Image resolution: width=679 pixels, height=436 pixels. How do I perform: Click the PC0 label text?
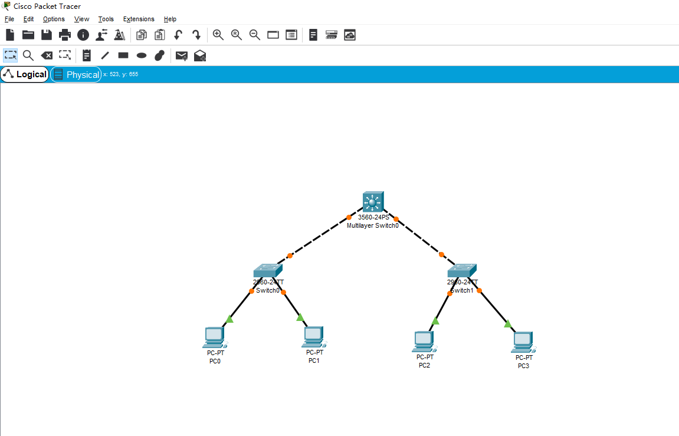[215, 361]
